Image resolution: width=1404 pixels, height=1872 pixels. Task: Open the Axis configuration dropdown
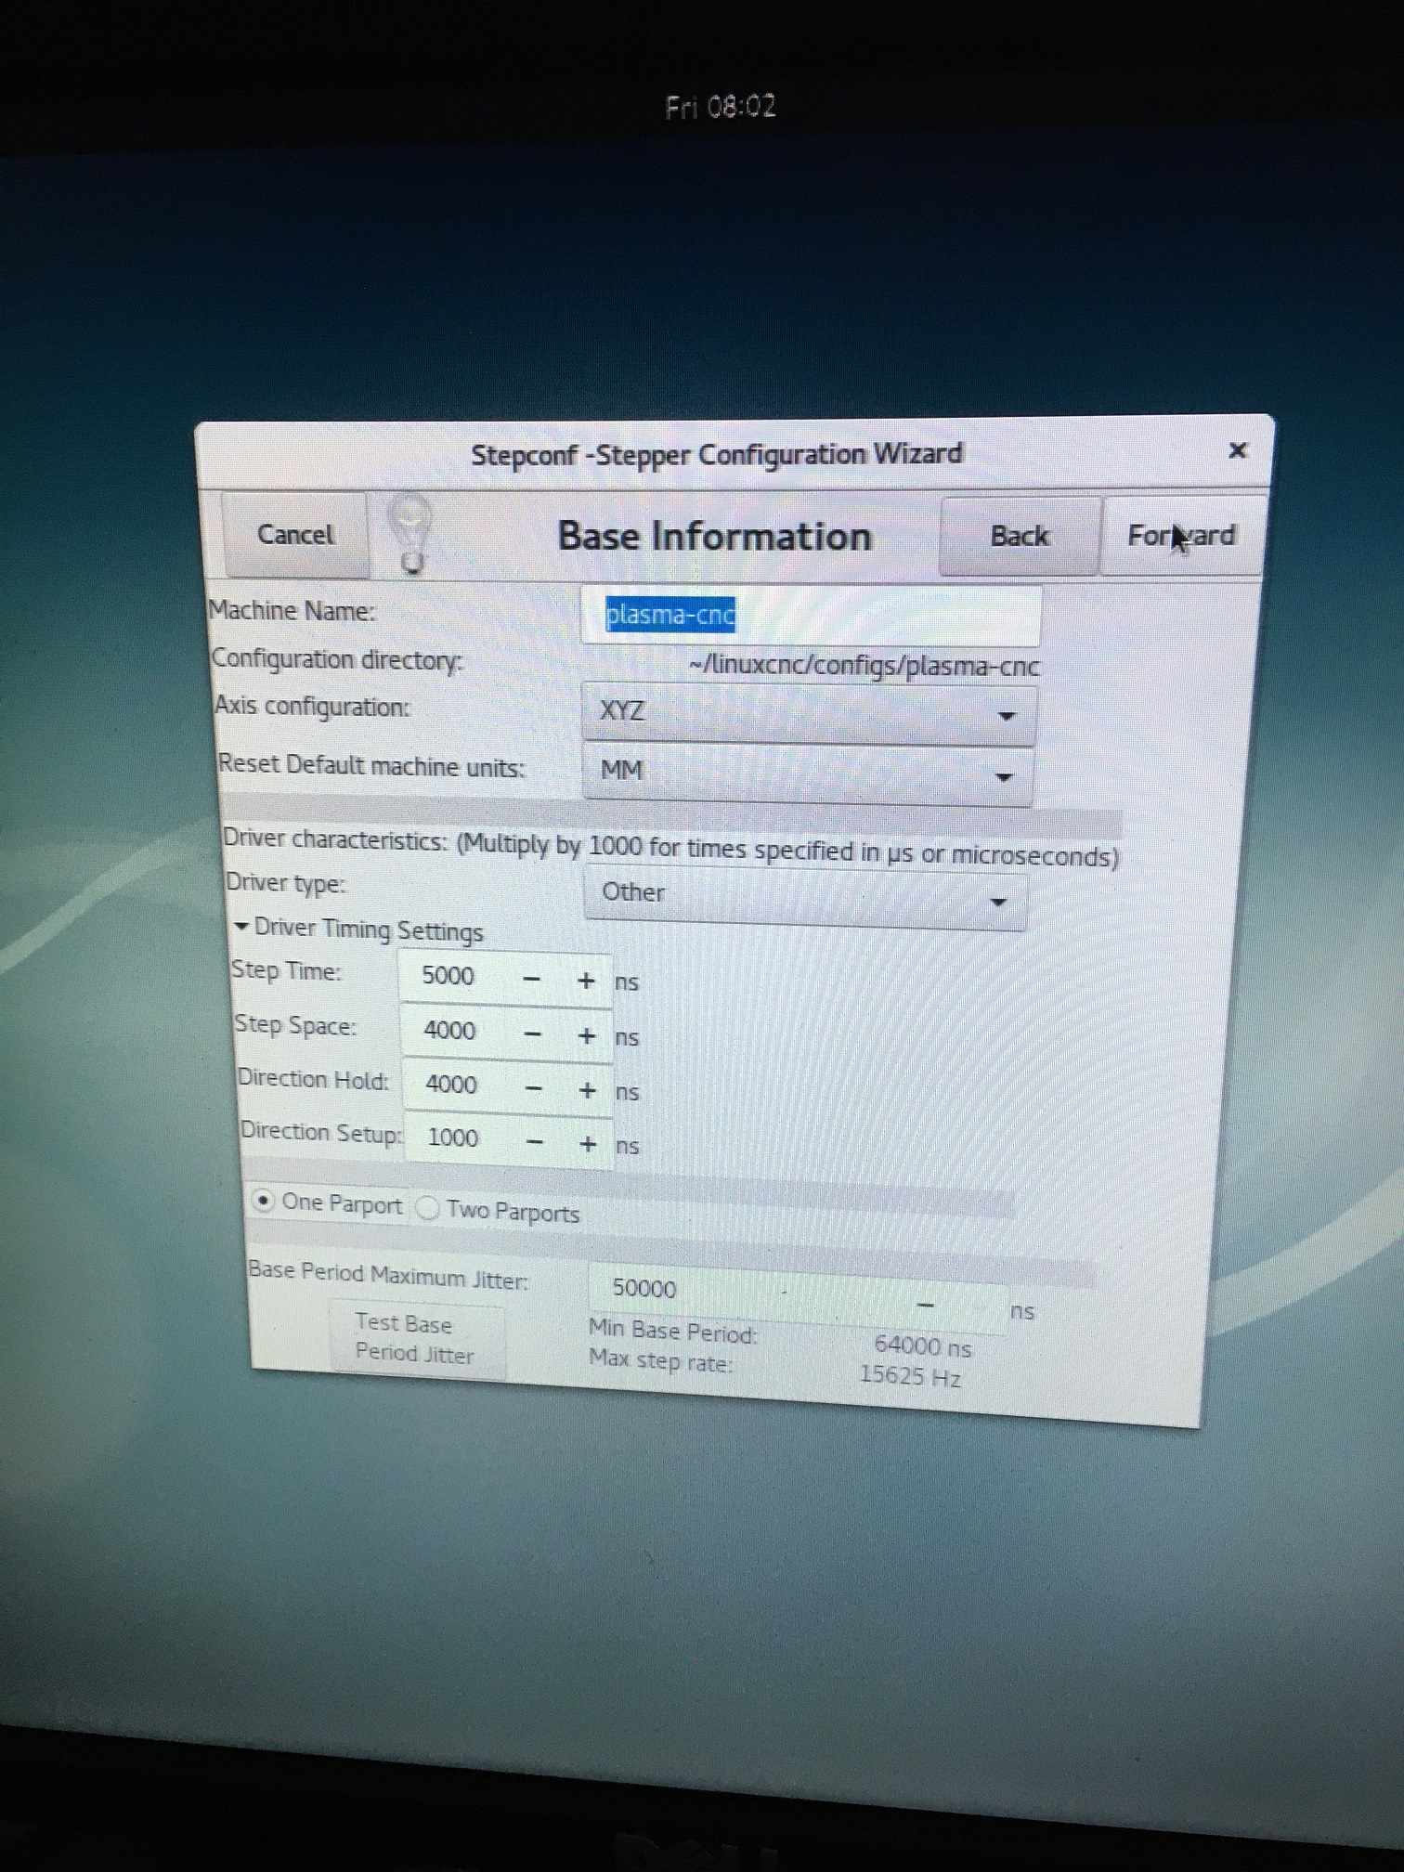[808, 713]
